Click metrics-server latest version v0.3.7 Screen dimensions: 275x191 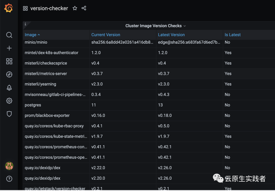point(164,74)
